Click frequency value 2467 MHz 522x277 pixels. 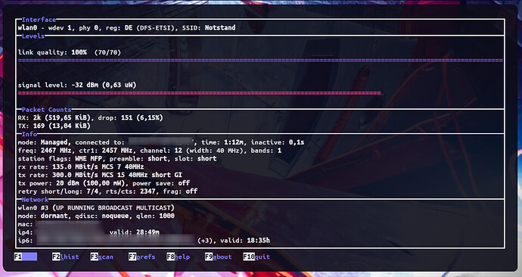(x=56, y=151)
